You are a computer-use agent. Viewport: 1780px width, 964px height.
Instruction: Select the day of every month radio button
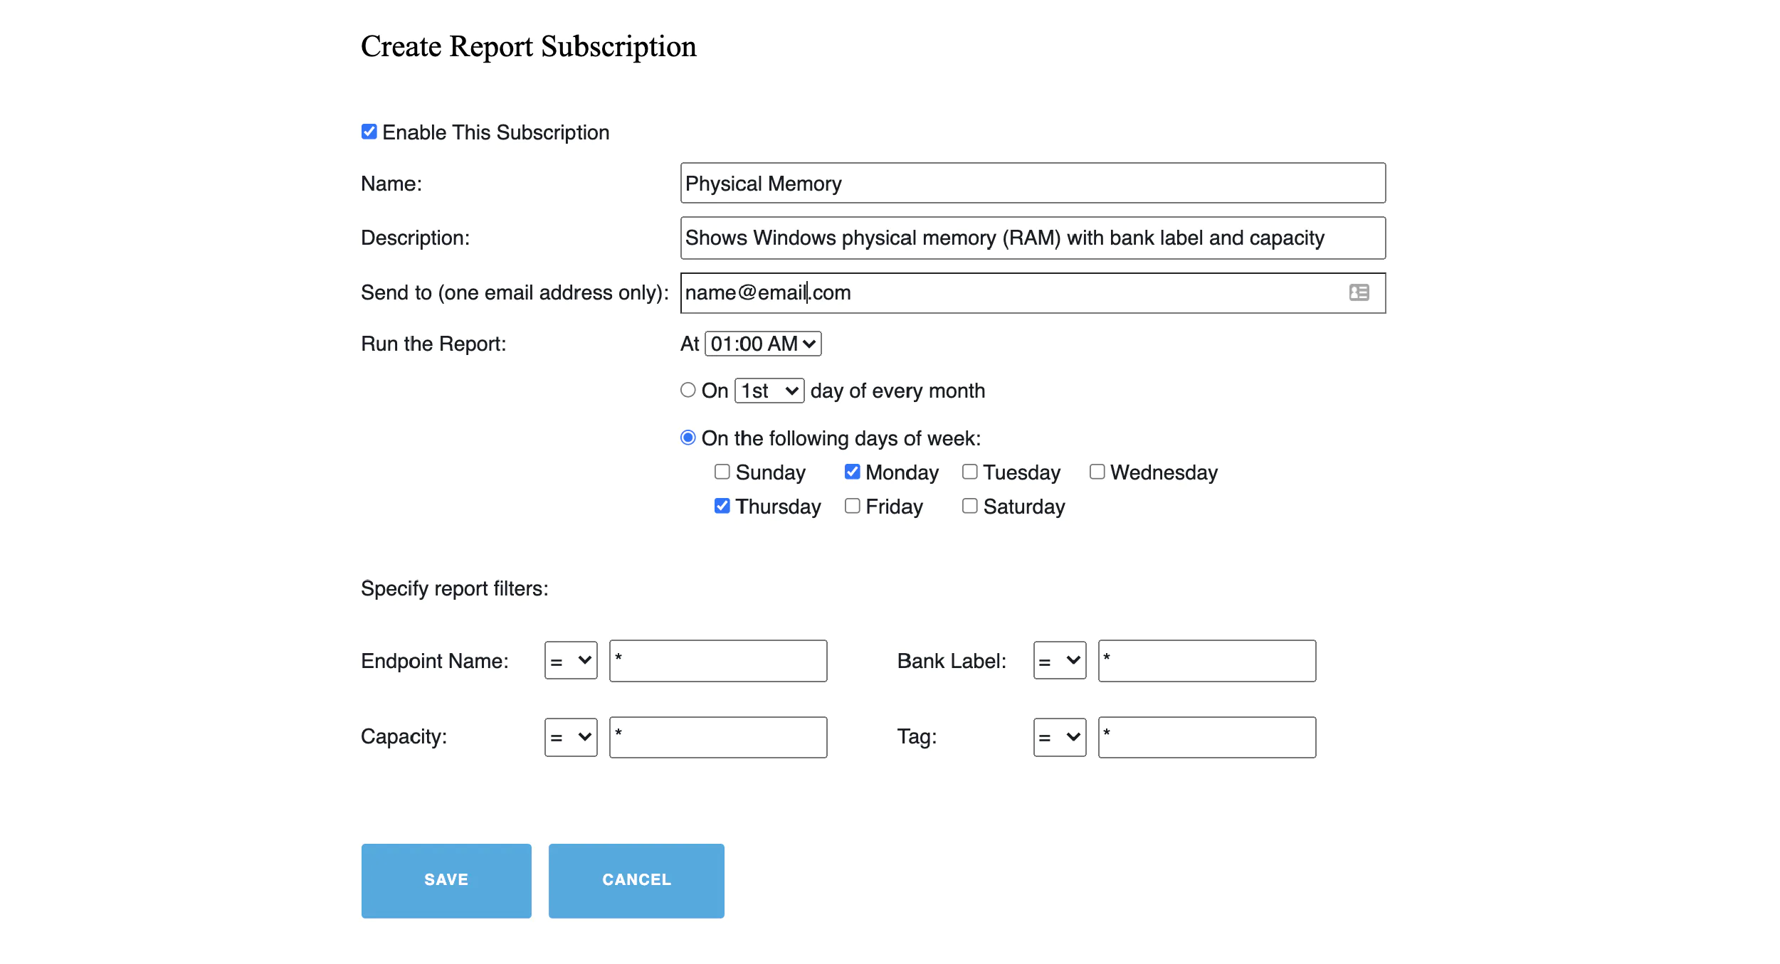[x=688, y=390]
